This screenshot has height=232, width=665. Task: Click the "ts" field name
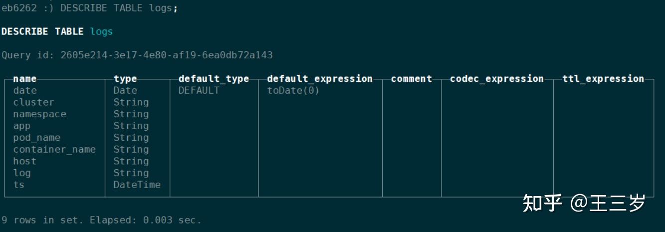click(19, 185)
